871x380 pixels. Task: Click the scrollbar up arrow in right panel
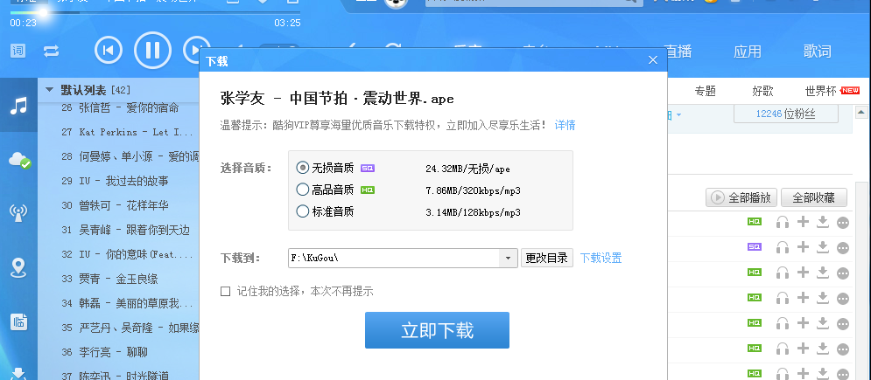(x=861, y=112)
